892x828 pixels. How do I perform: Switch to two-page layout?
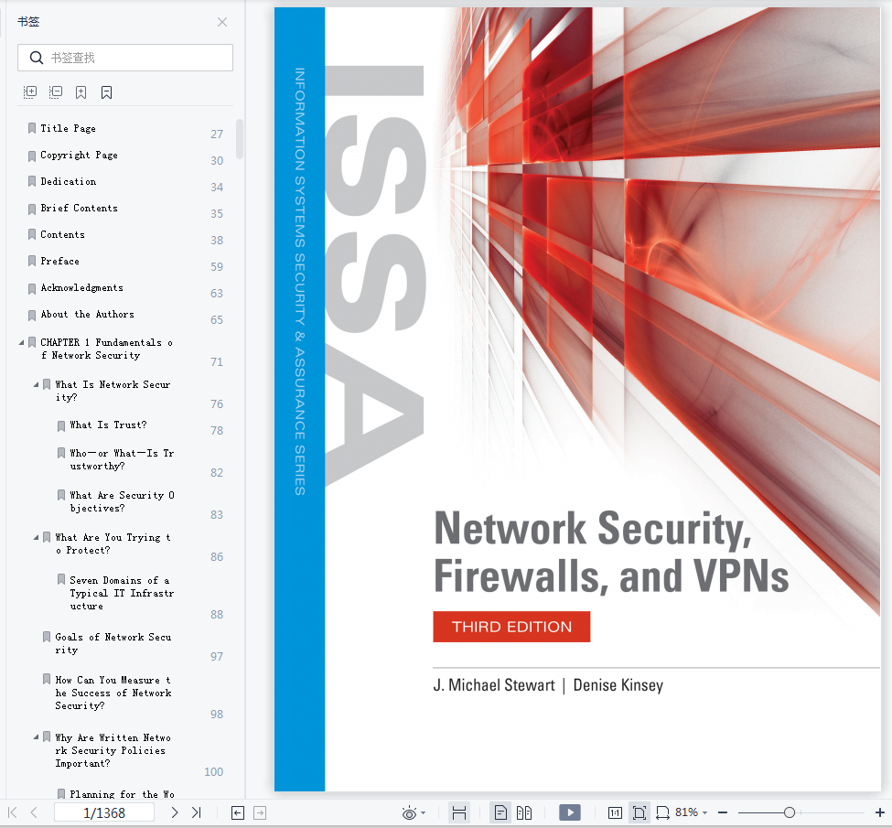tap(524, 812)
